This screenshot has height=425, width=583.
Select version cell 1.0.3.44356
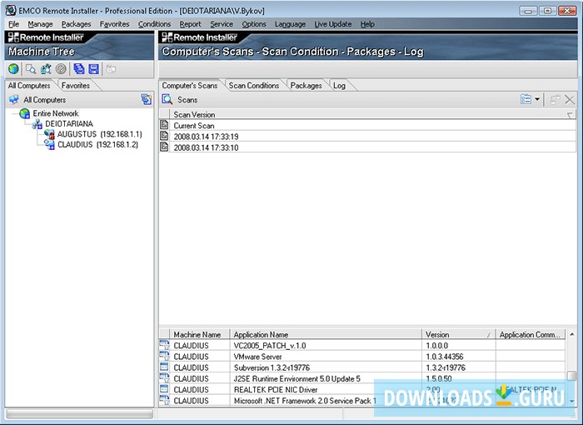[458, 357]
